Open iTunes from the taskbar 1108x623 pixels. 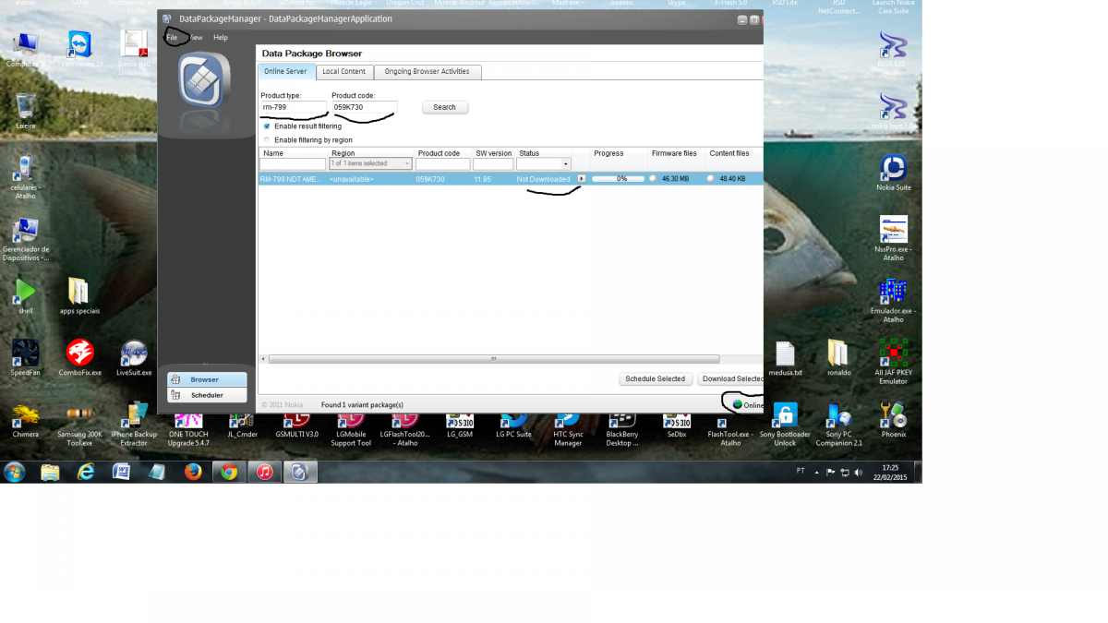[x=265, y=472]
